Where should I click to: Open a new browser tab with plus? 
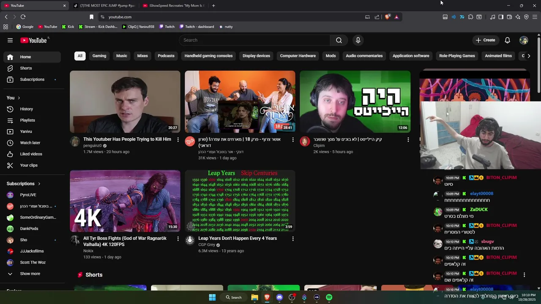(213, 5)
